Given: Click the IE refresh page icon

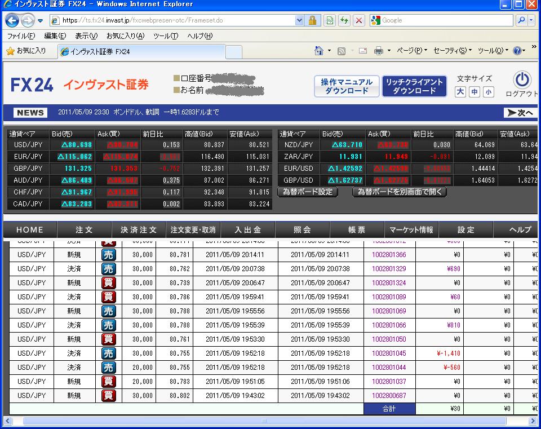Looking at the screenshot, I should 344,20.
